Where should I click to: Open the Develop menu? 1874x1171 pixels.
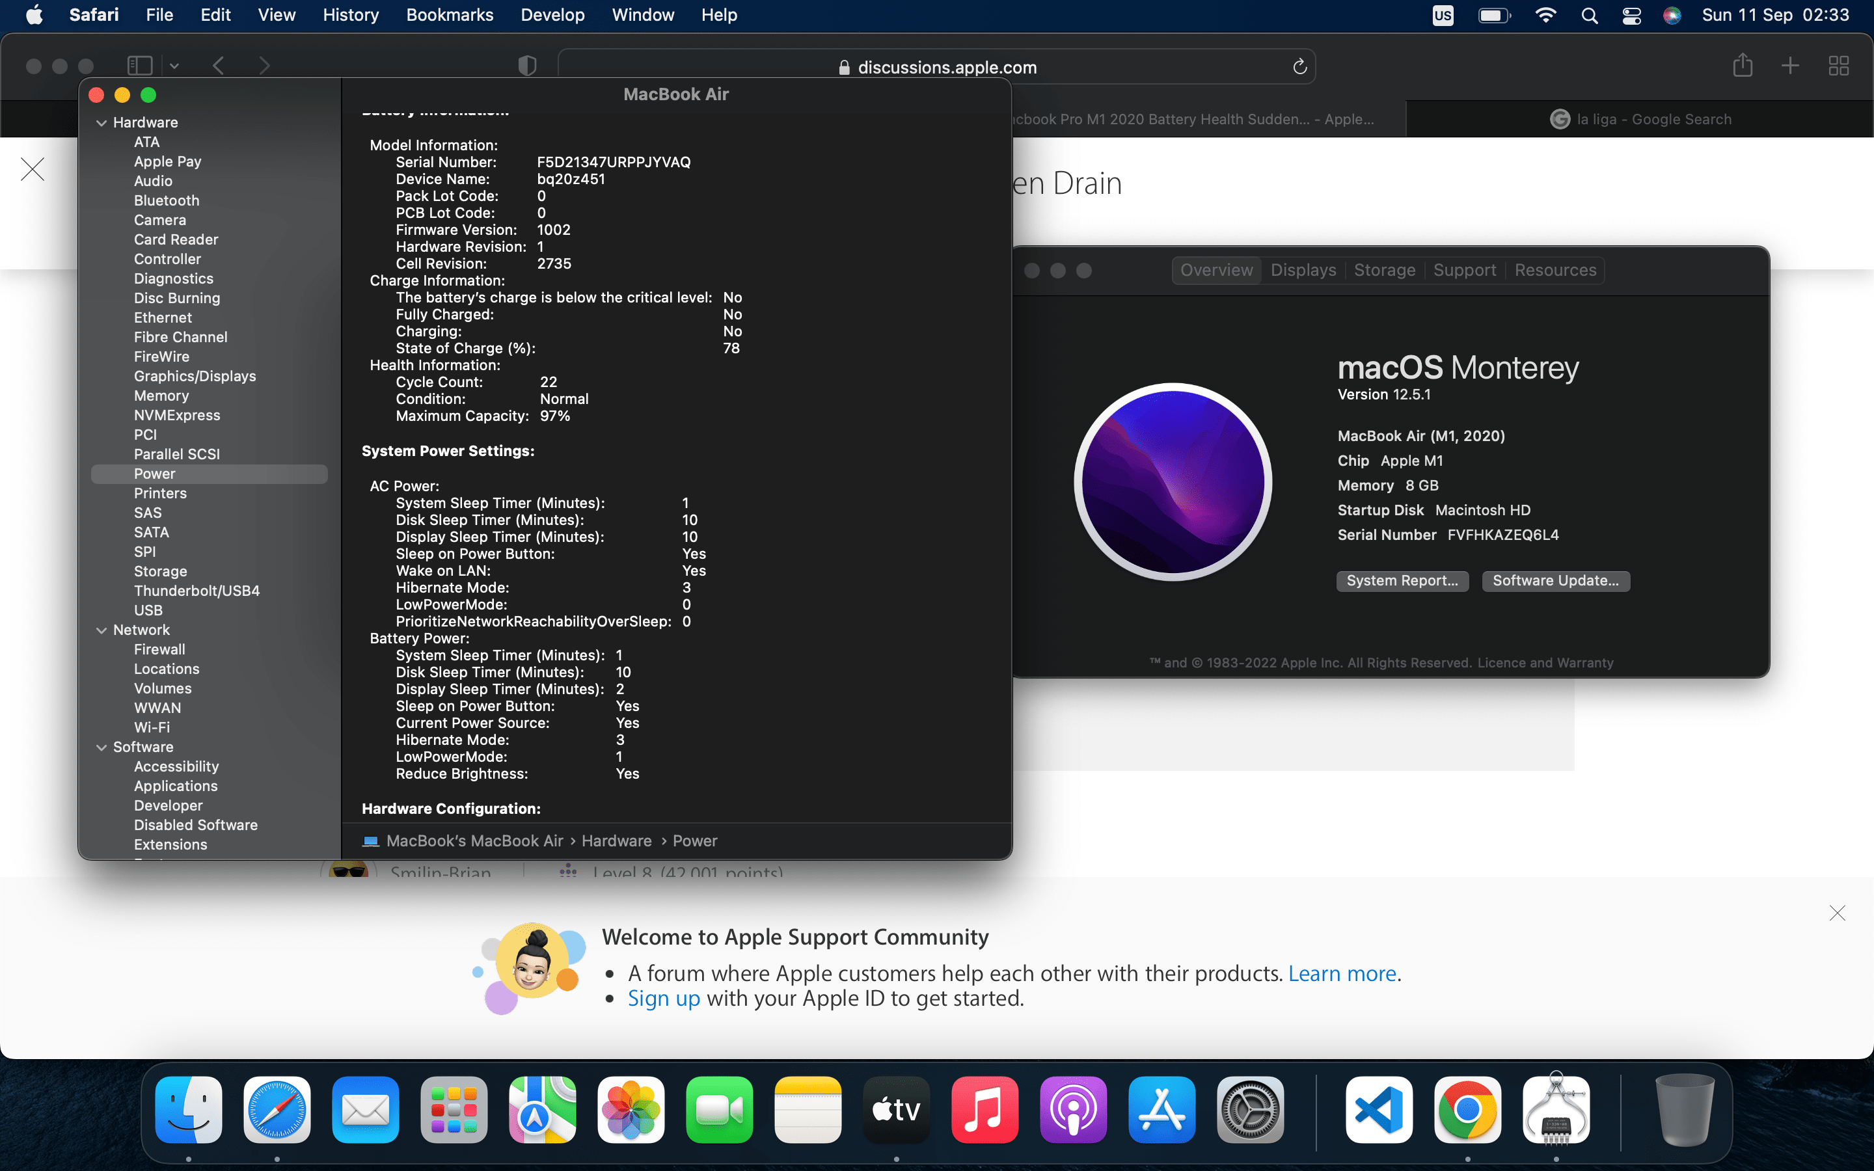[x=551, y=15]
